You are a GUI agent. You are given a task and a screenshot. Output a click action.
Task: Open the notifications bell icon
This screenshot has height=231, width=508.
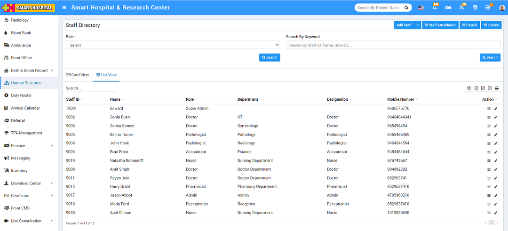click(435, 8)
